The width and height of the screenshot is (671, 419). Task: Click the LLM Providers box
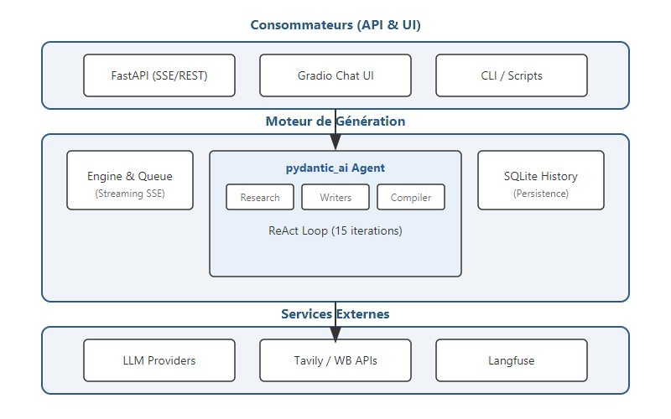coord(159,360)
